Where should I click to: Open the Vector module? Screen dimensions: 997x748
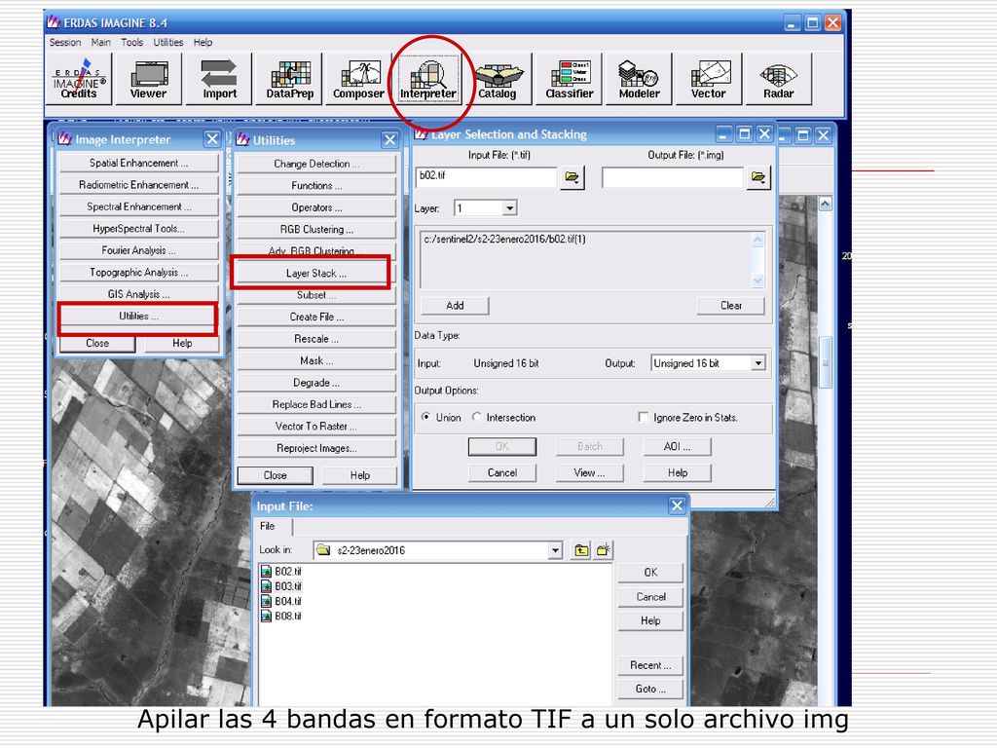709,78
